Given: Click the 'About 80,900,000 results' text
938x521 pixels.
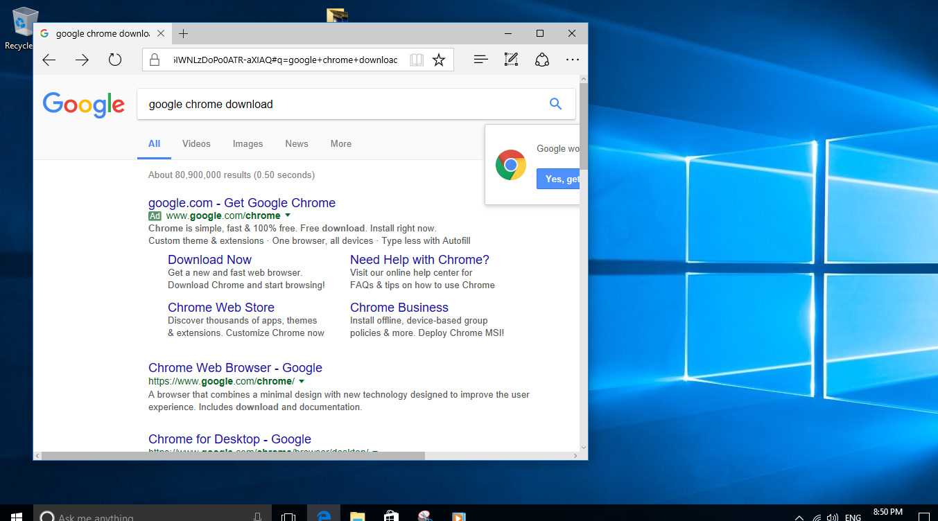Looking at the screenshot, I should pos(232,175).
